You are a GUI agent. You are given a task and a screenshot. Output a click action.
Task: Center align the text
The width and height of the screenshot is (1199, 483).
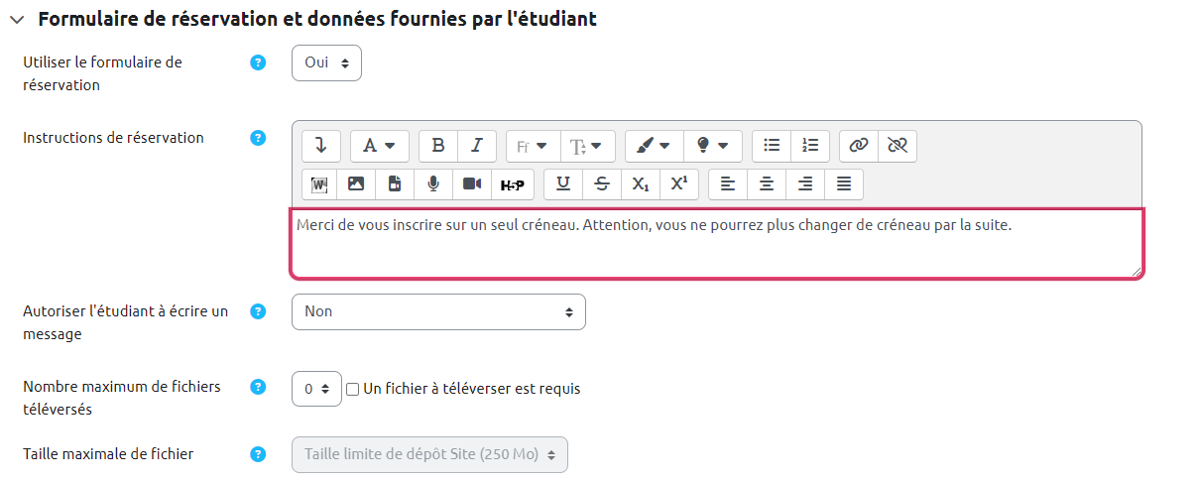pos(767,183)
